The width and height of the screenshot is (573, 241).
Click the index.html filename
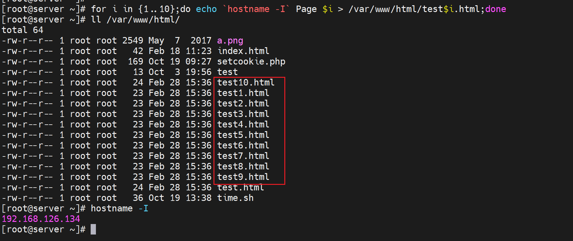point(243,51)
